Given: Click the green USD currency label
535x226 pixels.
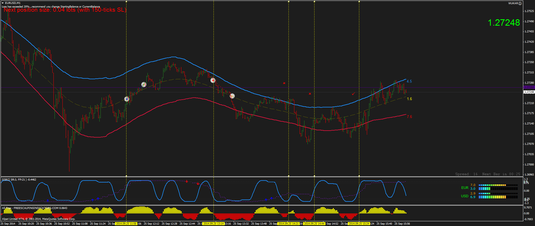Looking at the screenshot, I should (x=465, y=196).
